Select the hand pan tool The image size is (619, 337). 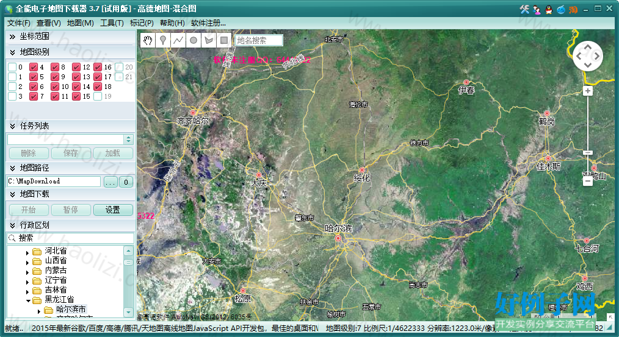coord(148,40)
